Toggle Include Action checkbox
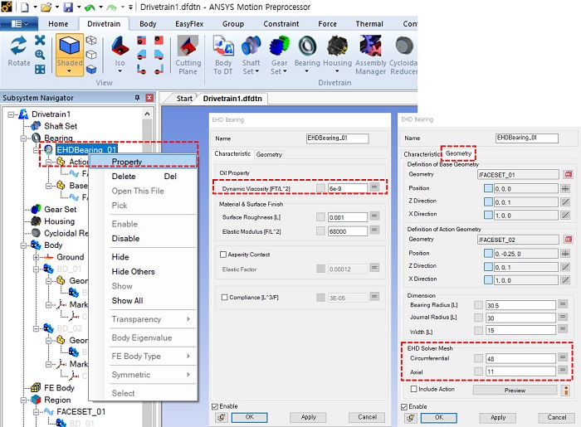Screen dimensions: 581x427 (x=414, y=389)
